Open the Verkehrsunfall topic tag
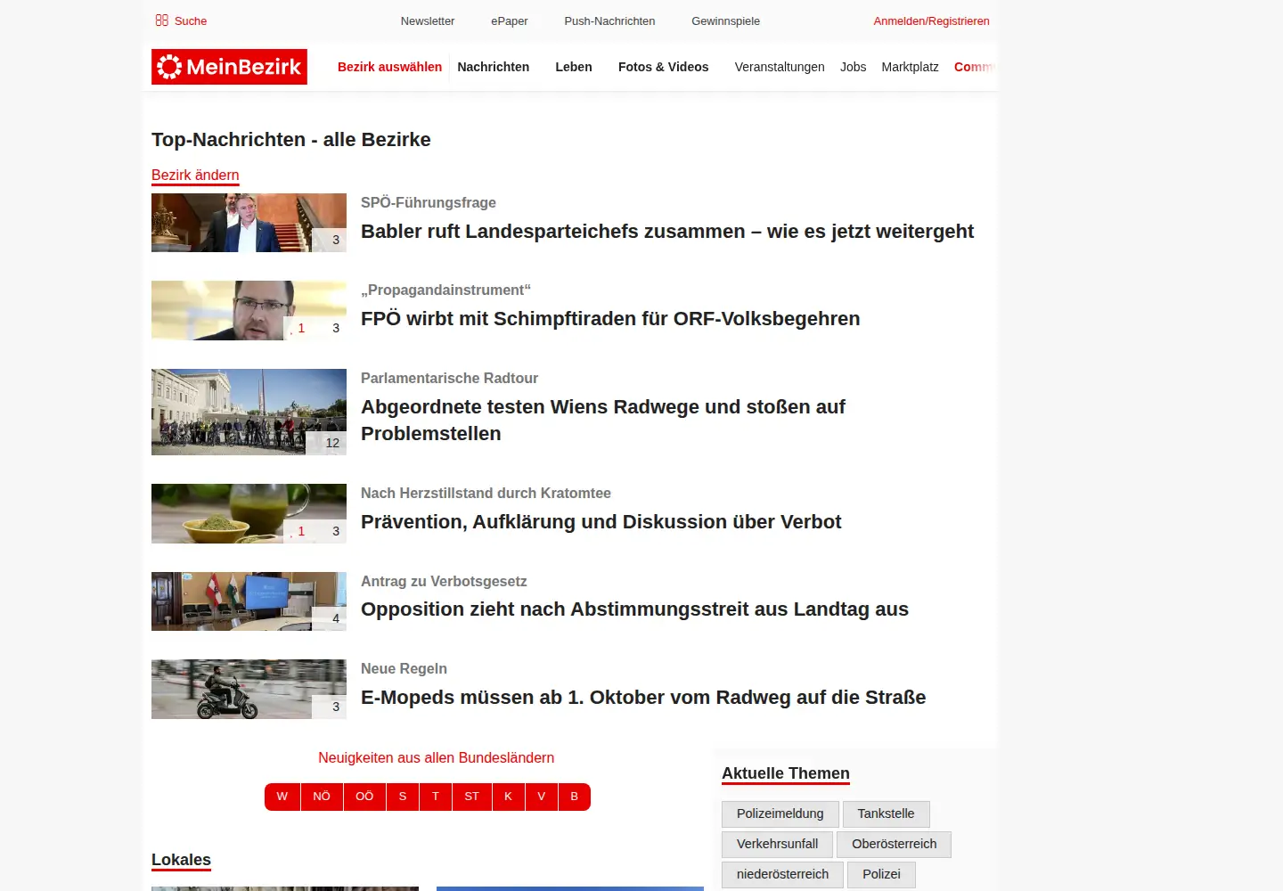This screenshot has width=1283, height=891. pyautogui.click(x=777, y=844)
